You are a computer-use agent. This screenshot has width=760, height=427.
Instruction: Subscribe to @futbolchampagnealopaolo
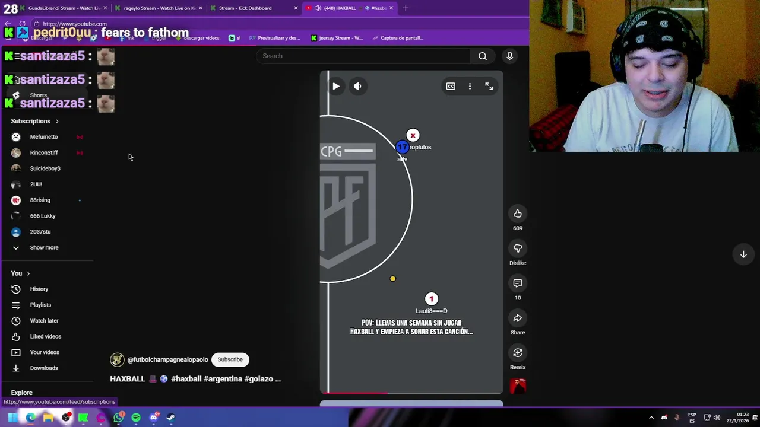(230, 359)
